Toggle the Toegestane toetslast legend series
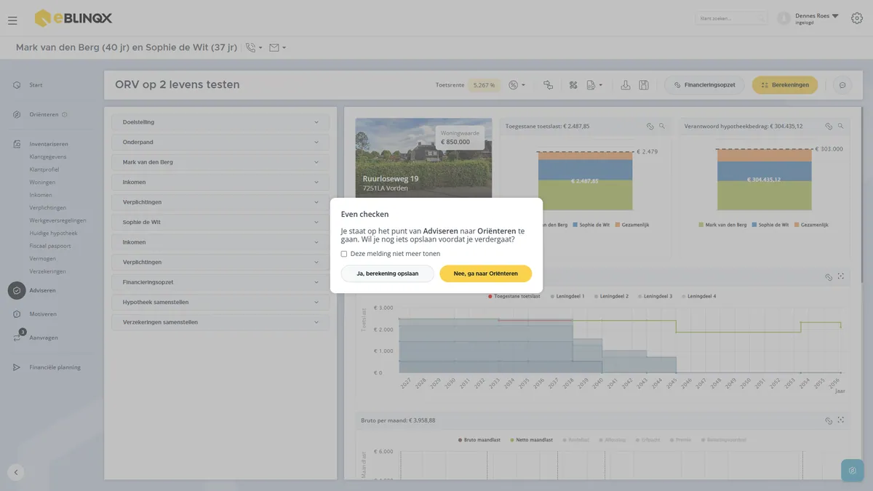 tap(514, 296)
